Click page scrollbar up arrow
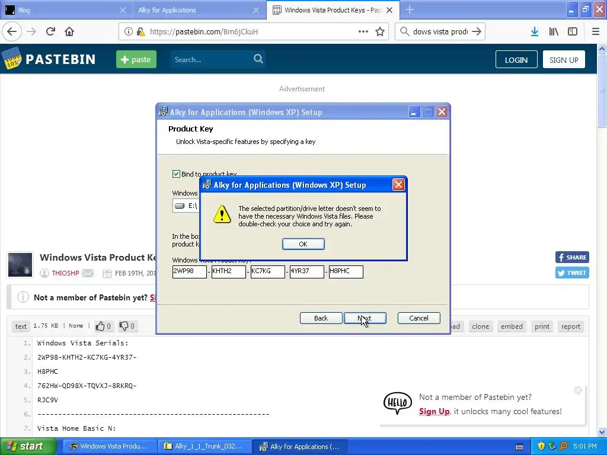 (x=602, y=49)
